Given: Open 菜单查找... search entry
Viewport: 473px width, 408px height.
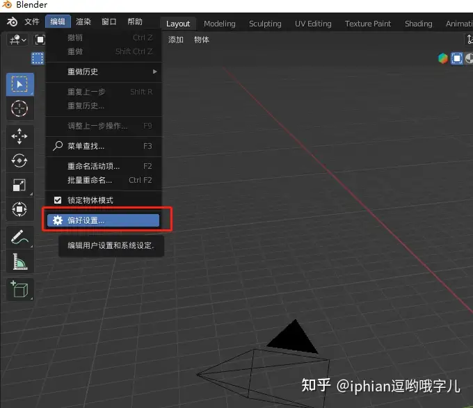Looking at the screenshot, I should [x=104, y=146].
